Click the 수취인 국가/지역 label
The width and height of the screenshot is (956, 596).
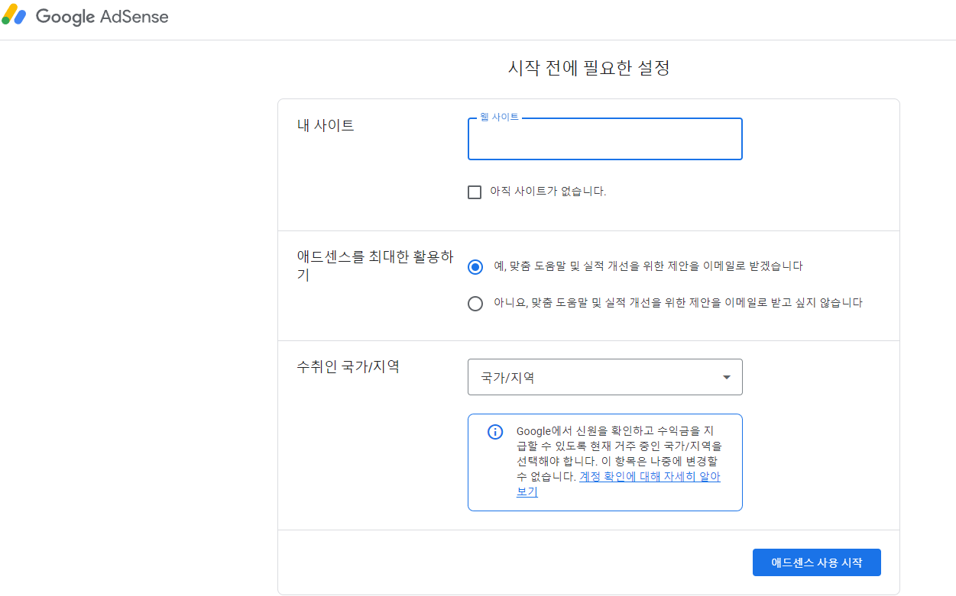(x=348, y=367)
